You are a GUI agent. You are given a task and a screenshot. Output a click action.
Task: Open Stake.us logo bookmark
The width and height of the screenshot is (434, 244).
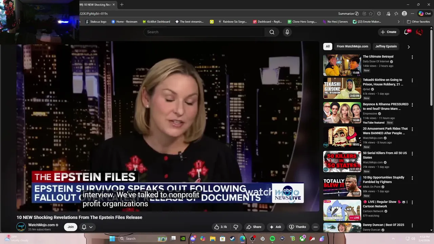[x=96, y=22]
